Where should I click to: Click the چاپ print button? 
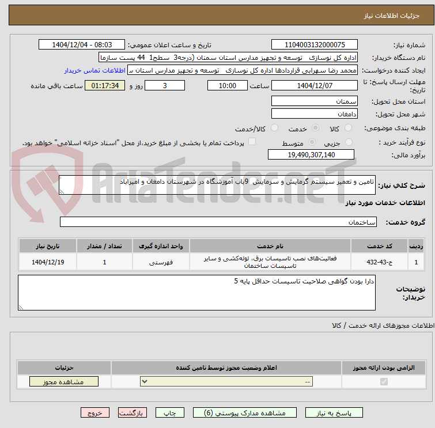[x=170, y=413]
